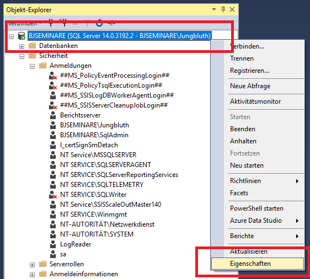This screenshot has height=279, width=310.
Task: Expand the Datenbanken node
Action: (22, 47)
